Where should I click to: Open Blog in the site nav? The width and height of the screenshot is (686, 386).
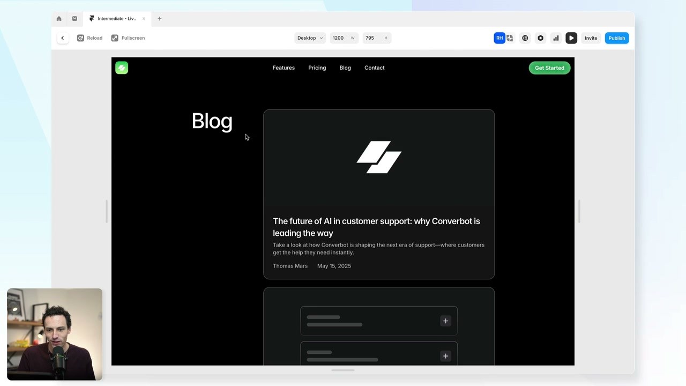pos(345,68)
